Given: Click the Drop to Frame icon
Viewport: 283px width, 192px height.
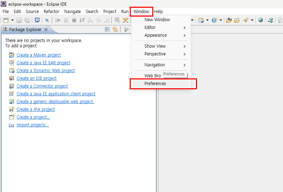Looking at the screenshot, I should tap(117, 20).
